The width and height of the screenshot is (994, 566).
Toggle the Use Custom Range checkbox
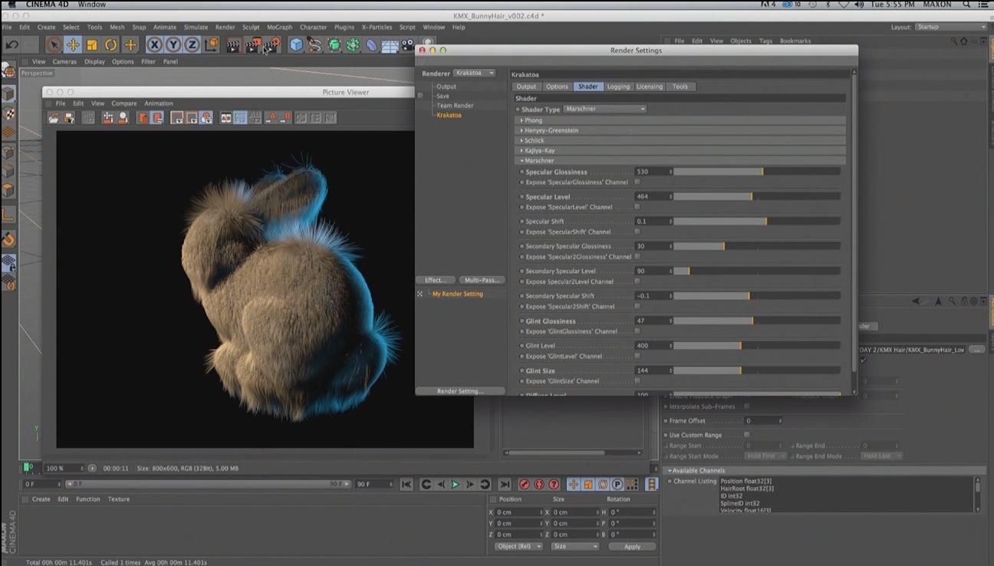point(747,435)
